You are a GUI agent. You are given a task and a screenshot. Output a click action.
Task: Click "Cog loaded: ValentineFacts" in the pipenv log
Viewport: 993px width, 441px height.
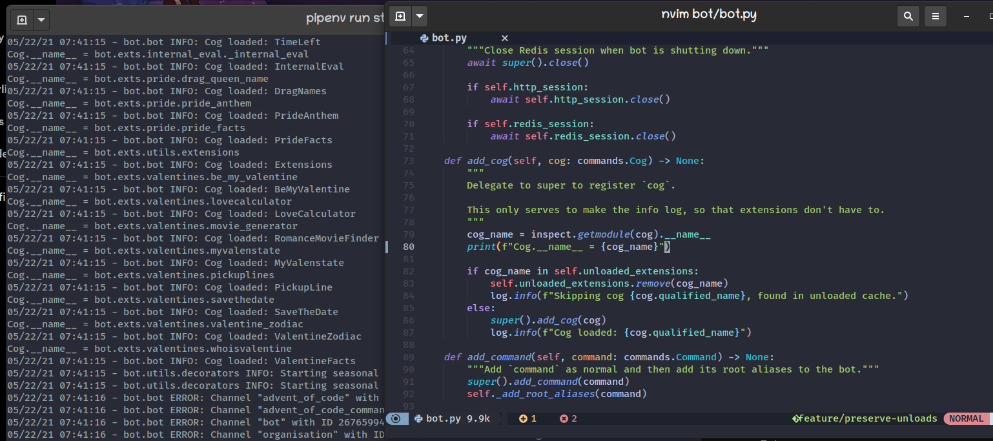point(280,361)
